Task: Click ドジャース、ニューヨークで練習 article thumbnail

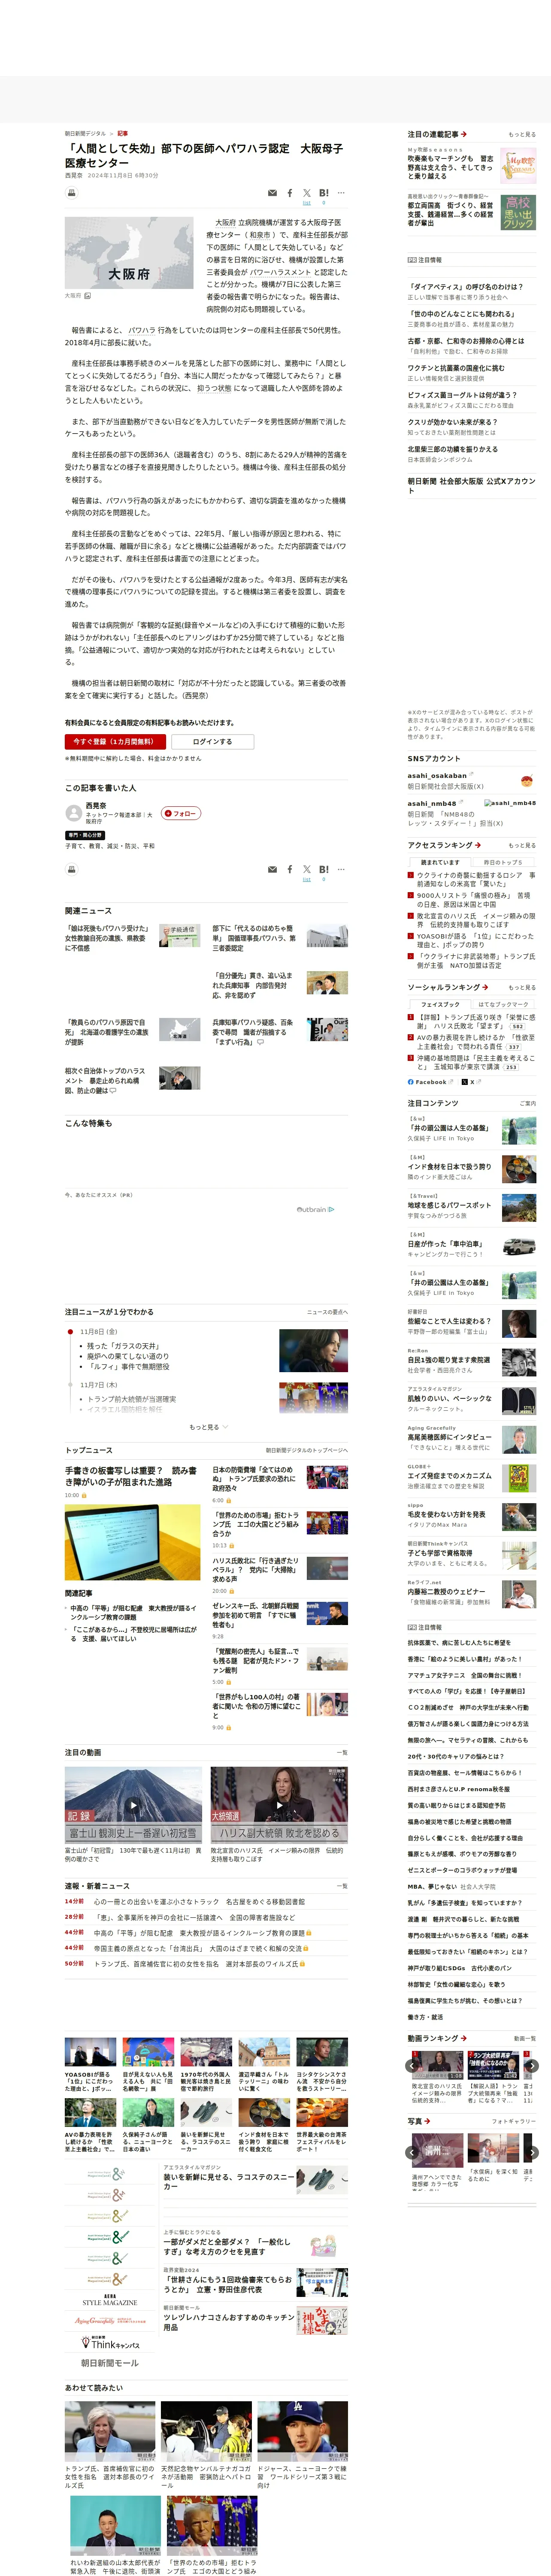Action: 302,2431
